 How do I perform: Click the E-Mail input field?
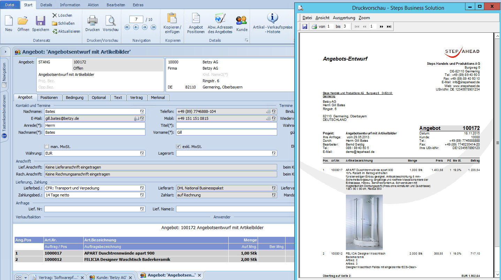point(94,118)
